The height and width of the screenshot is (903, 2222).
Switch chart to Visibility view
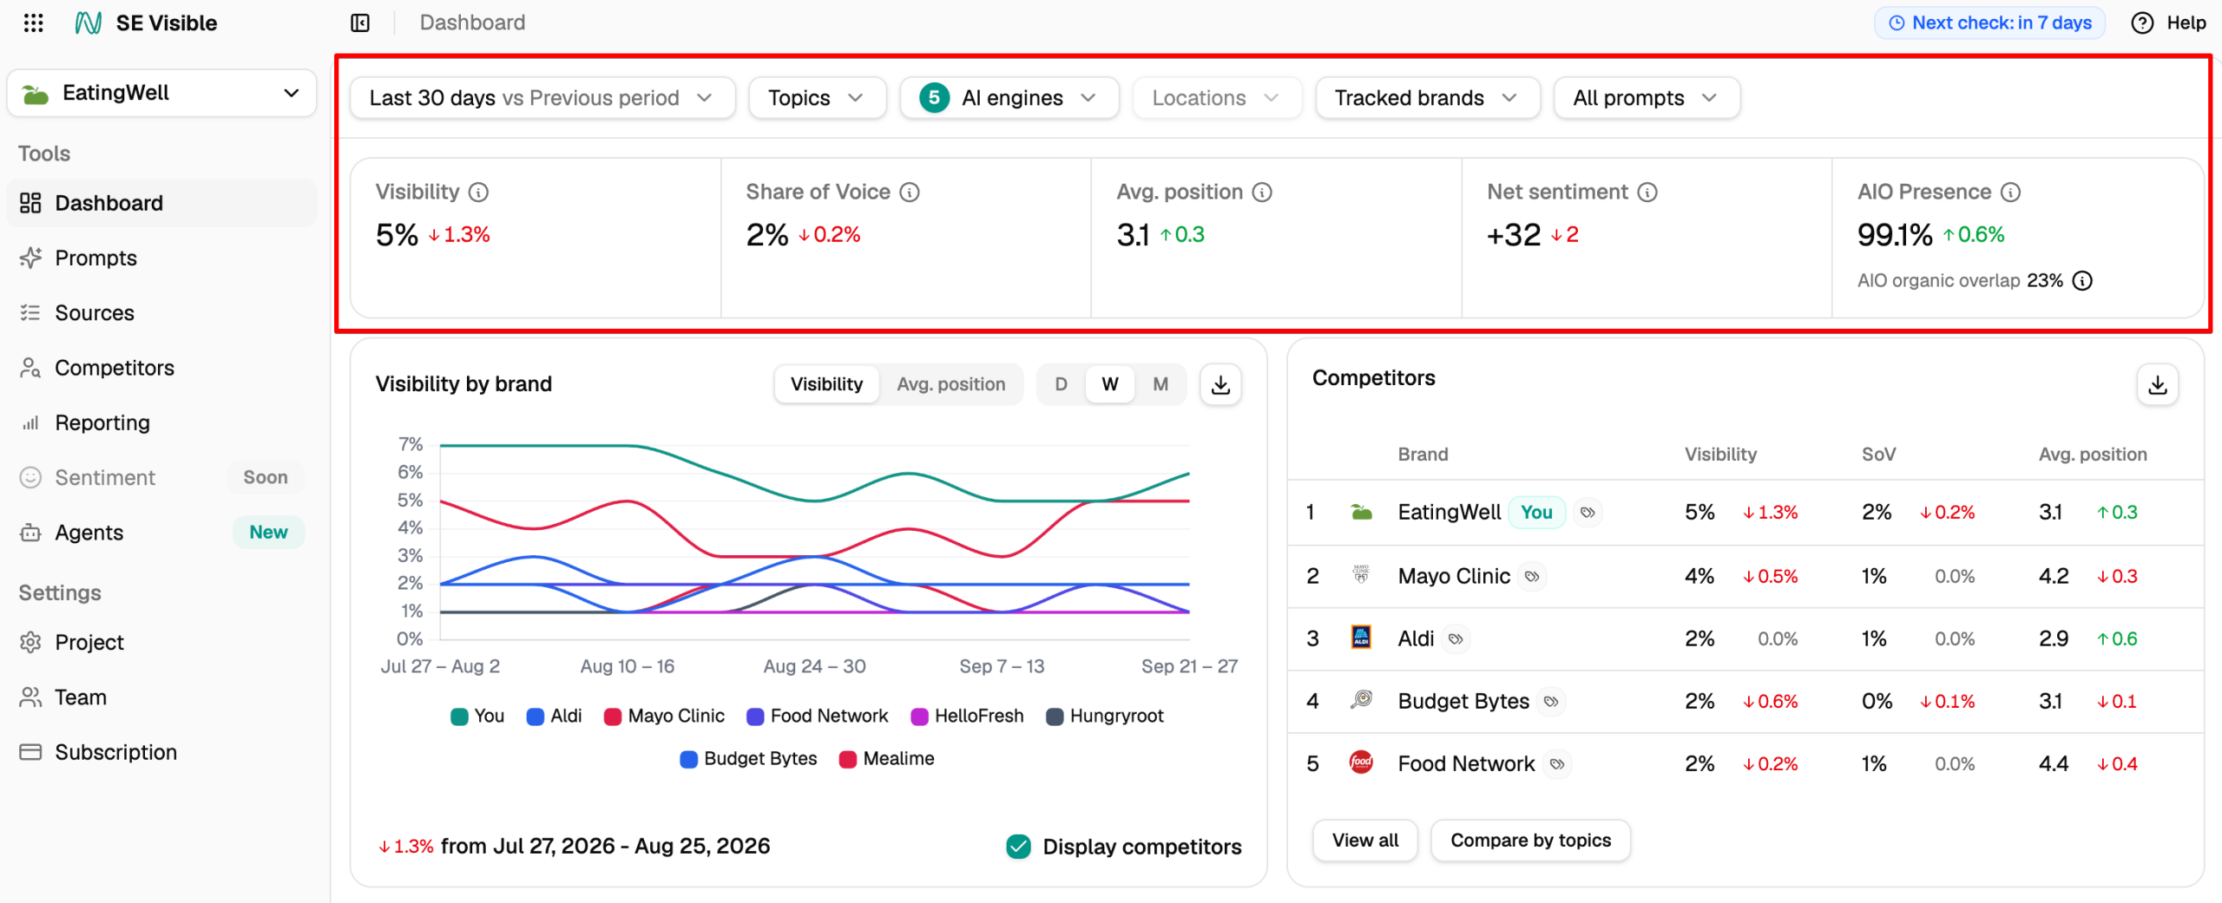tap(826, 384)
